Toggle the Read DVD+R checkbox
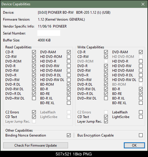The height and width of the screenshot is (157, 148). [34, 75]
